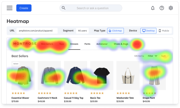Screen dimensions: 180x108
Task: Open the 'All users' segment dropdown
Action: pos(82,31)
